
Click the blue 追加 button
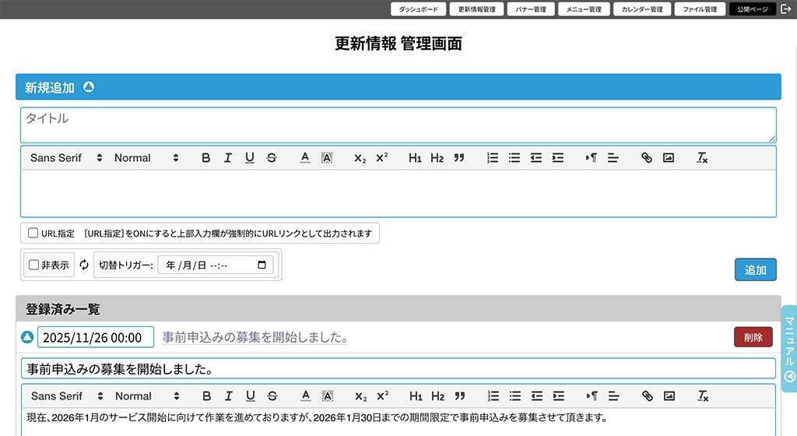(755, 270)
